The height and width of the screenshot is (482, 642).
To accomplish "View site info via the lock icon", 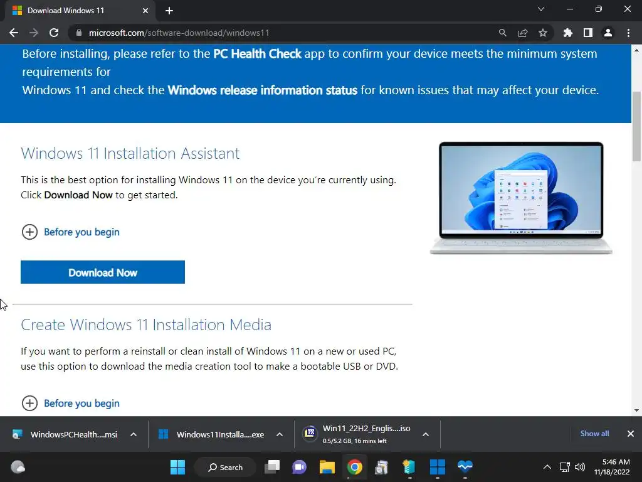I will click(x=79, y=33).
